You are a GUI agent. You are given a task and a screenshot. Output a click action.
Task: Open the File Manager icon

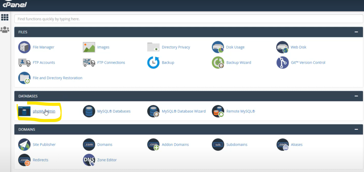coord(25,47)
